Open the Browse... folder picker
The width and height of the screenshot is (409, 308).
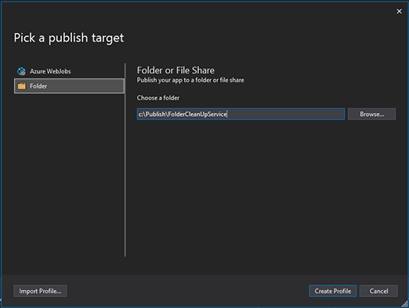371,114
